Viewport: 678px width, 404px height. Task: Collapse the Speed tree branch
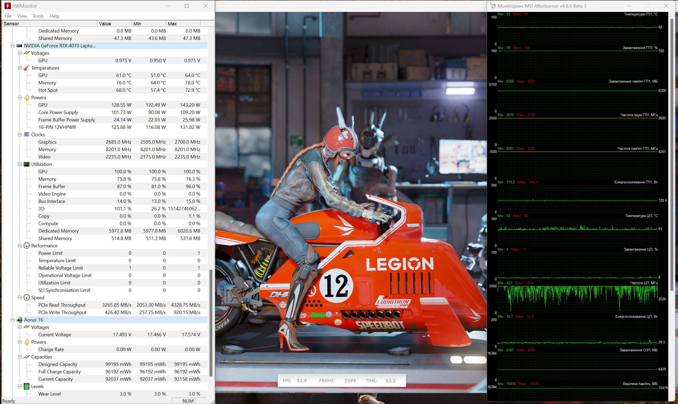point(20,298)
